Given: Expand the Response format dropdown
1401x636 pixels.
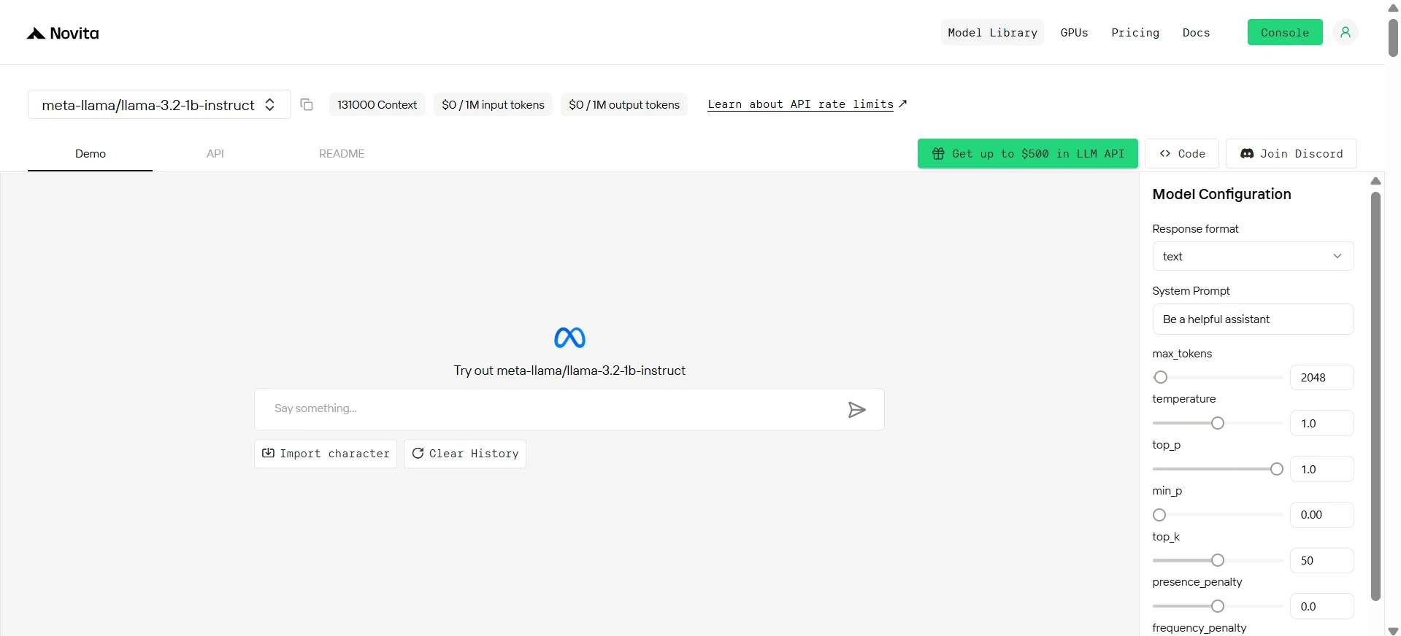Looking at the screenshot, I should click(1253, 256).
